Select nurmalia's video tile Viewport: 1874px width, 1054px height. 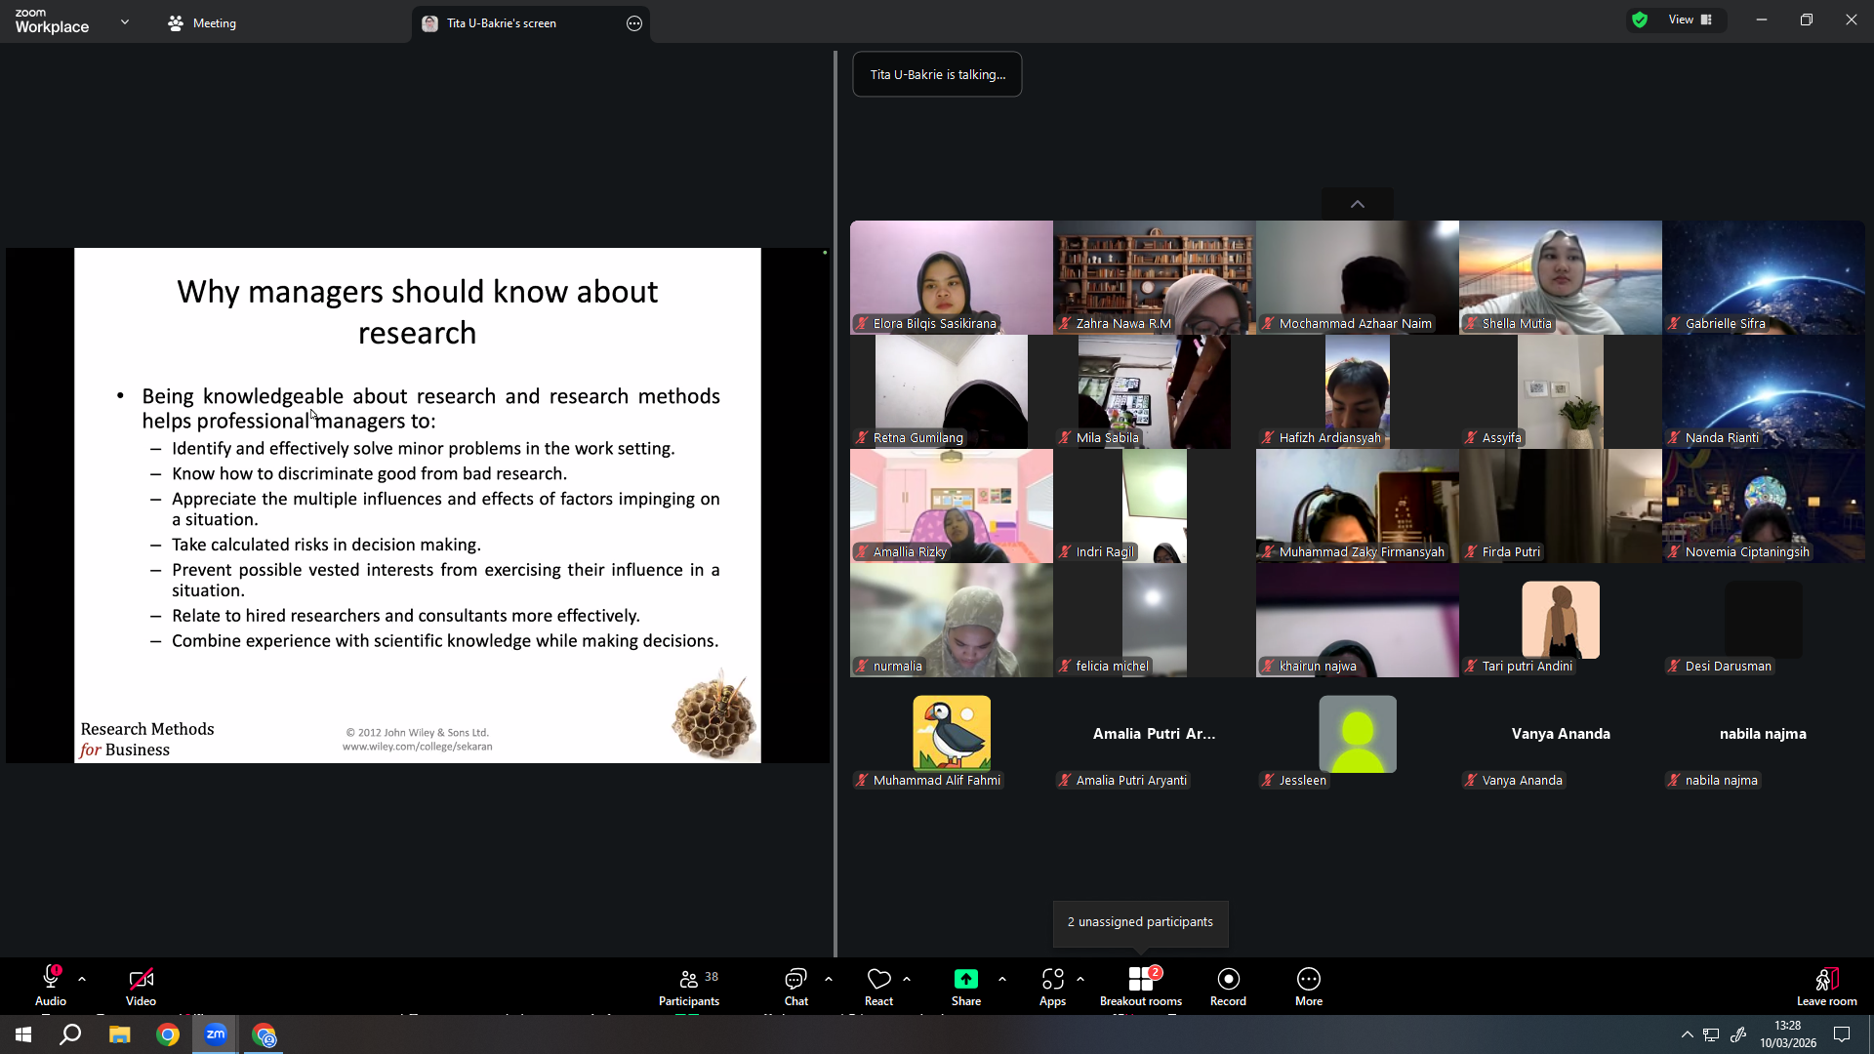pyautogui.click(x=952, y=620)
